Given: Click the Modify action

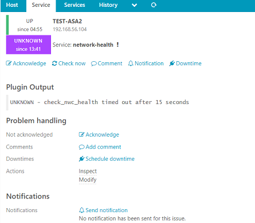Looking at the screenshot, I should coord(88,180).
